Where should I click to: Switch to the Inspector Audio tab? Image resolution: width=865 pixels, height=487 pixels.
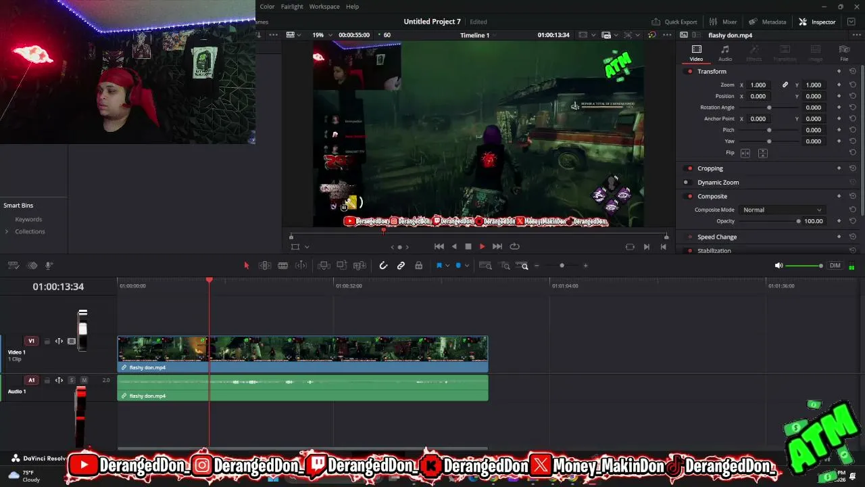click(725, 53)
